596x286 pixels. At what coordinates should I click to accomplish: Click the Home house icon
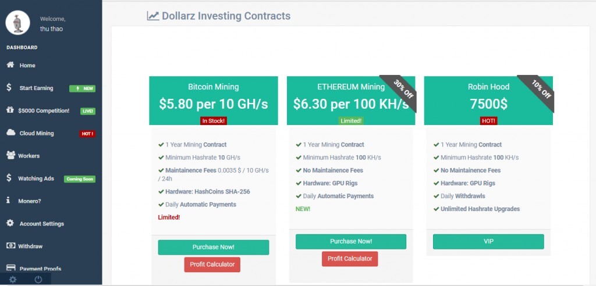pos(10,65)
